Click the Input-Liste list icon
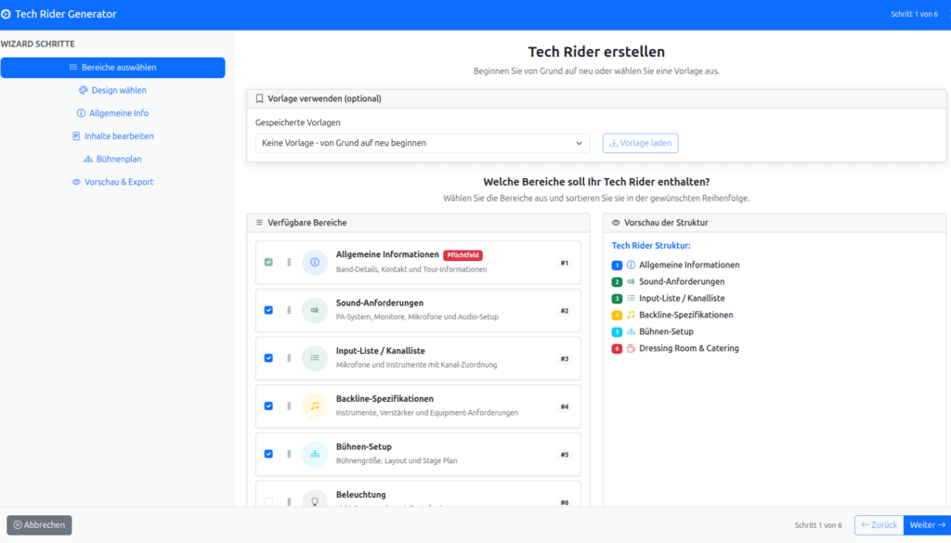951x543 pixels. click(x=315, y=358)
